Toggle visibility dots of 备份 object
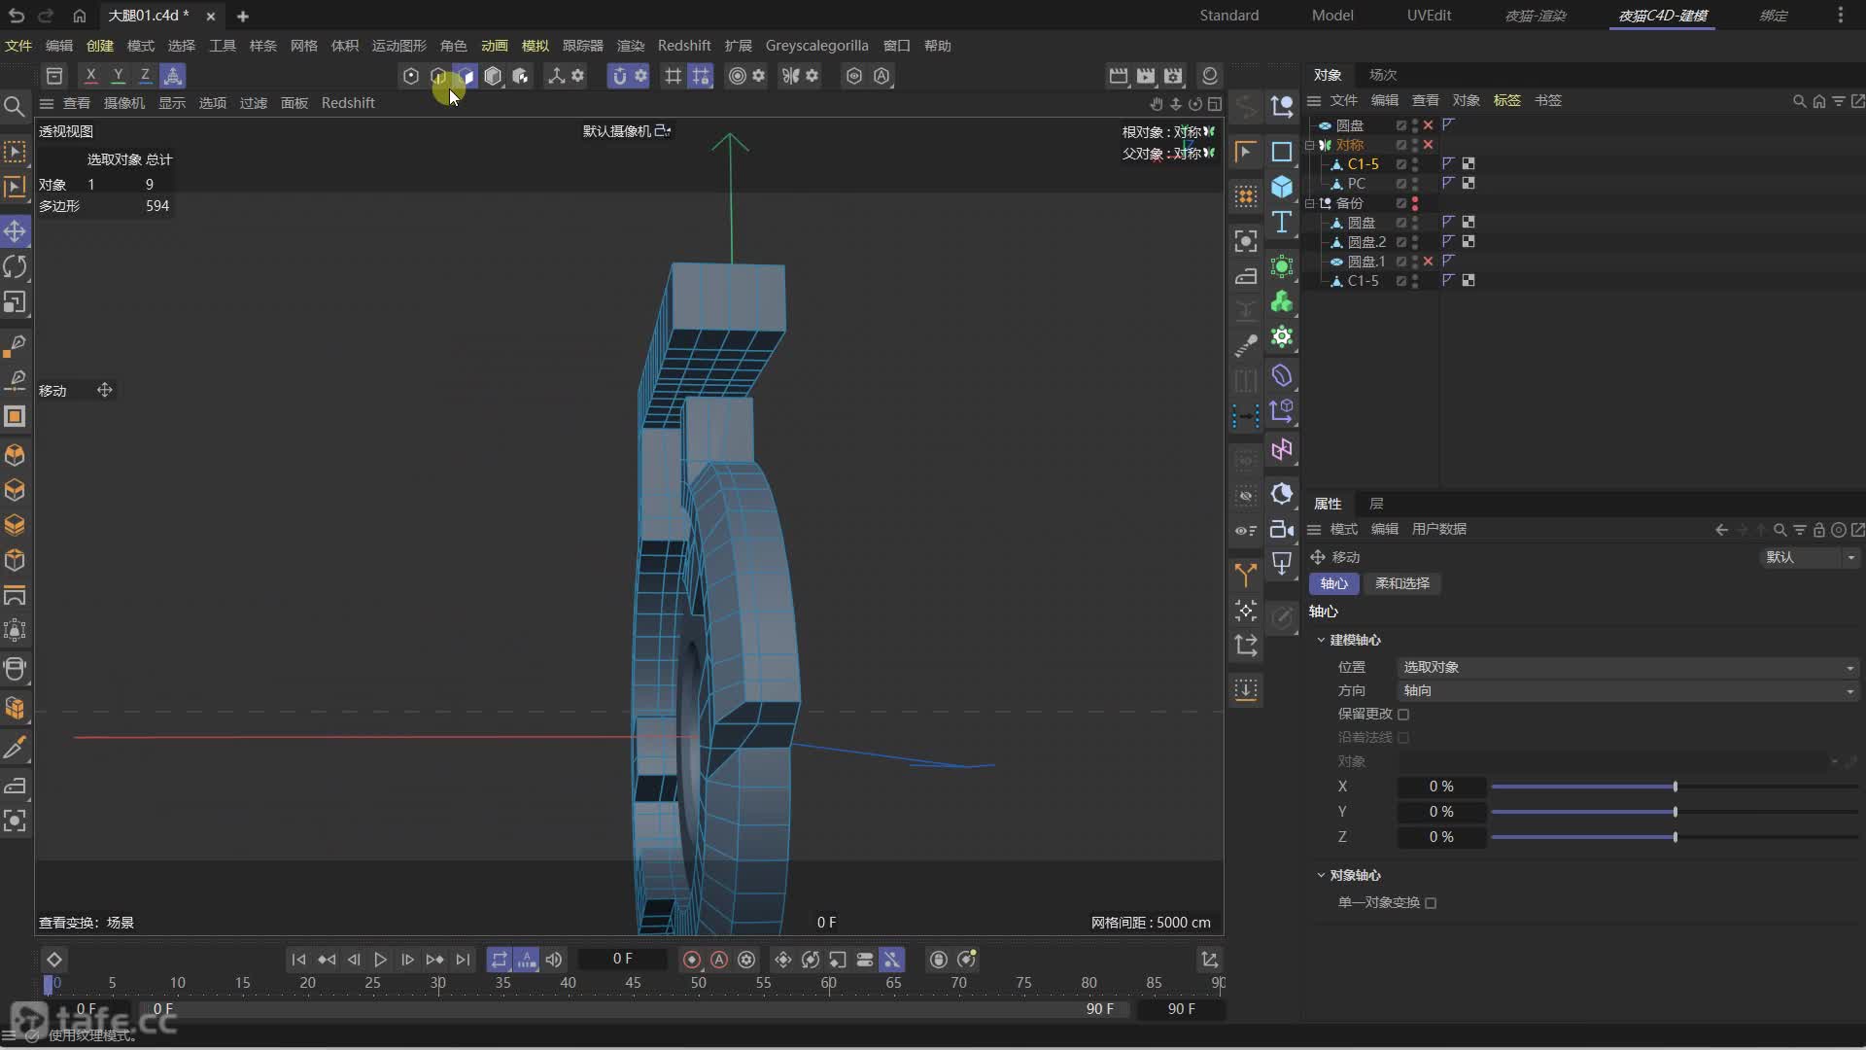The height and width of the screenshot is (1050, 1866). coord(1415,203)
